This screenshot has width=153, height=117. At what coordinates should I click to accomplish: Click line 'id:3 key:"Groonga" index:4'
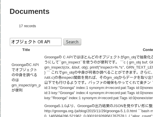99,93
